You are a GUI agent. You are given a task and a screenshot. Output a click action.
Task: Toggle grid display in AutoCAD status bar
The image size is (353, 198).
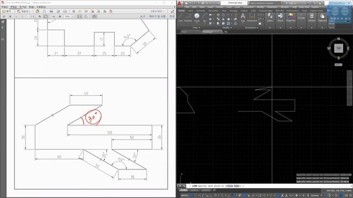tap(191, 196)
